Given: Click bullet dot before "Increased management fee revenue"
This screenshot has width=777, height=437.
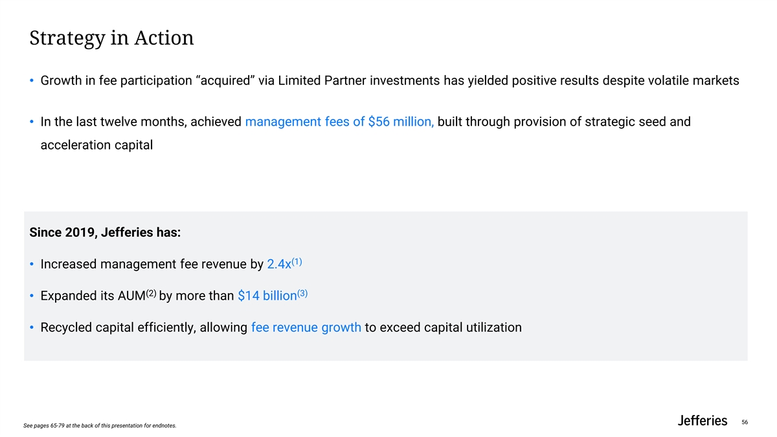Looking at the screenshot, I should tap(32, 264).
